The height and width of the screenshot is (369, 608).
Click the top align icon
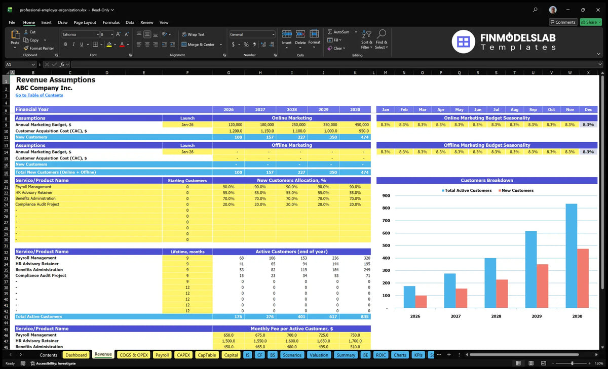tap(139, 34)
